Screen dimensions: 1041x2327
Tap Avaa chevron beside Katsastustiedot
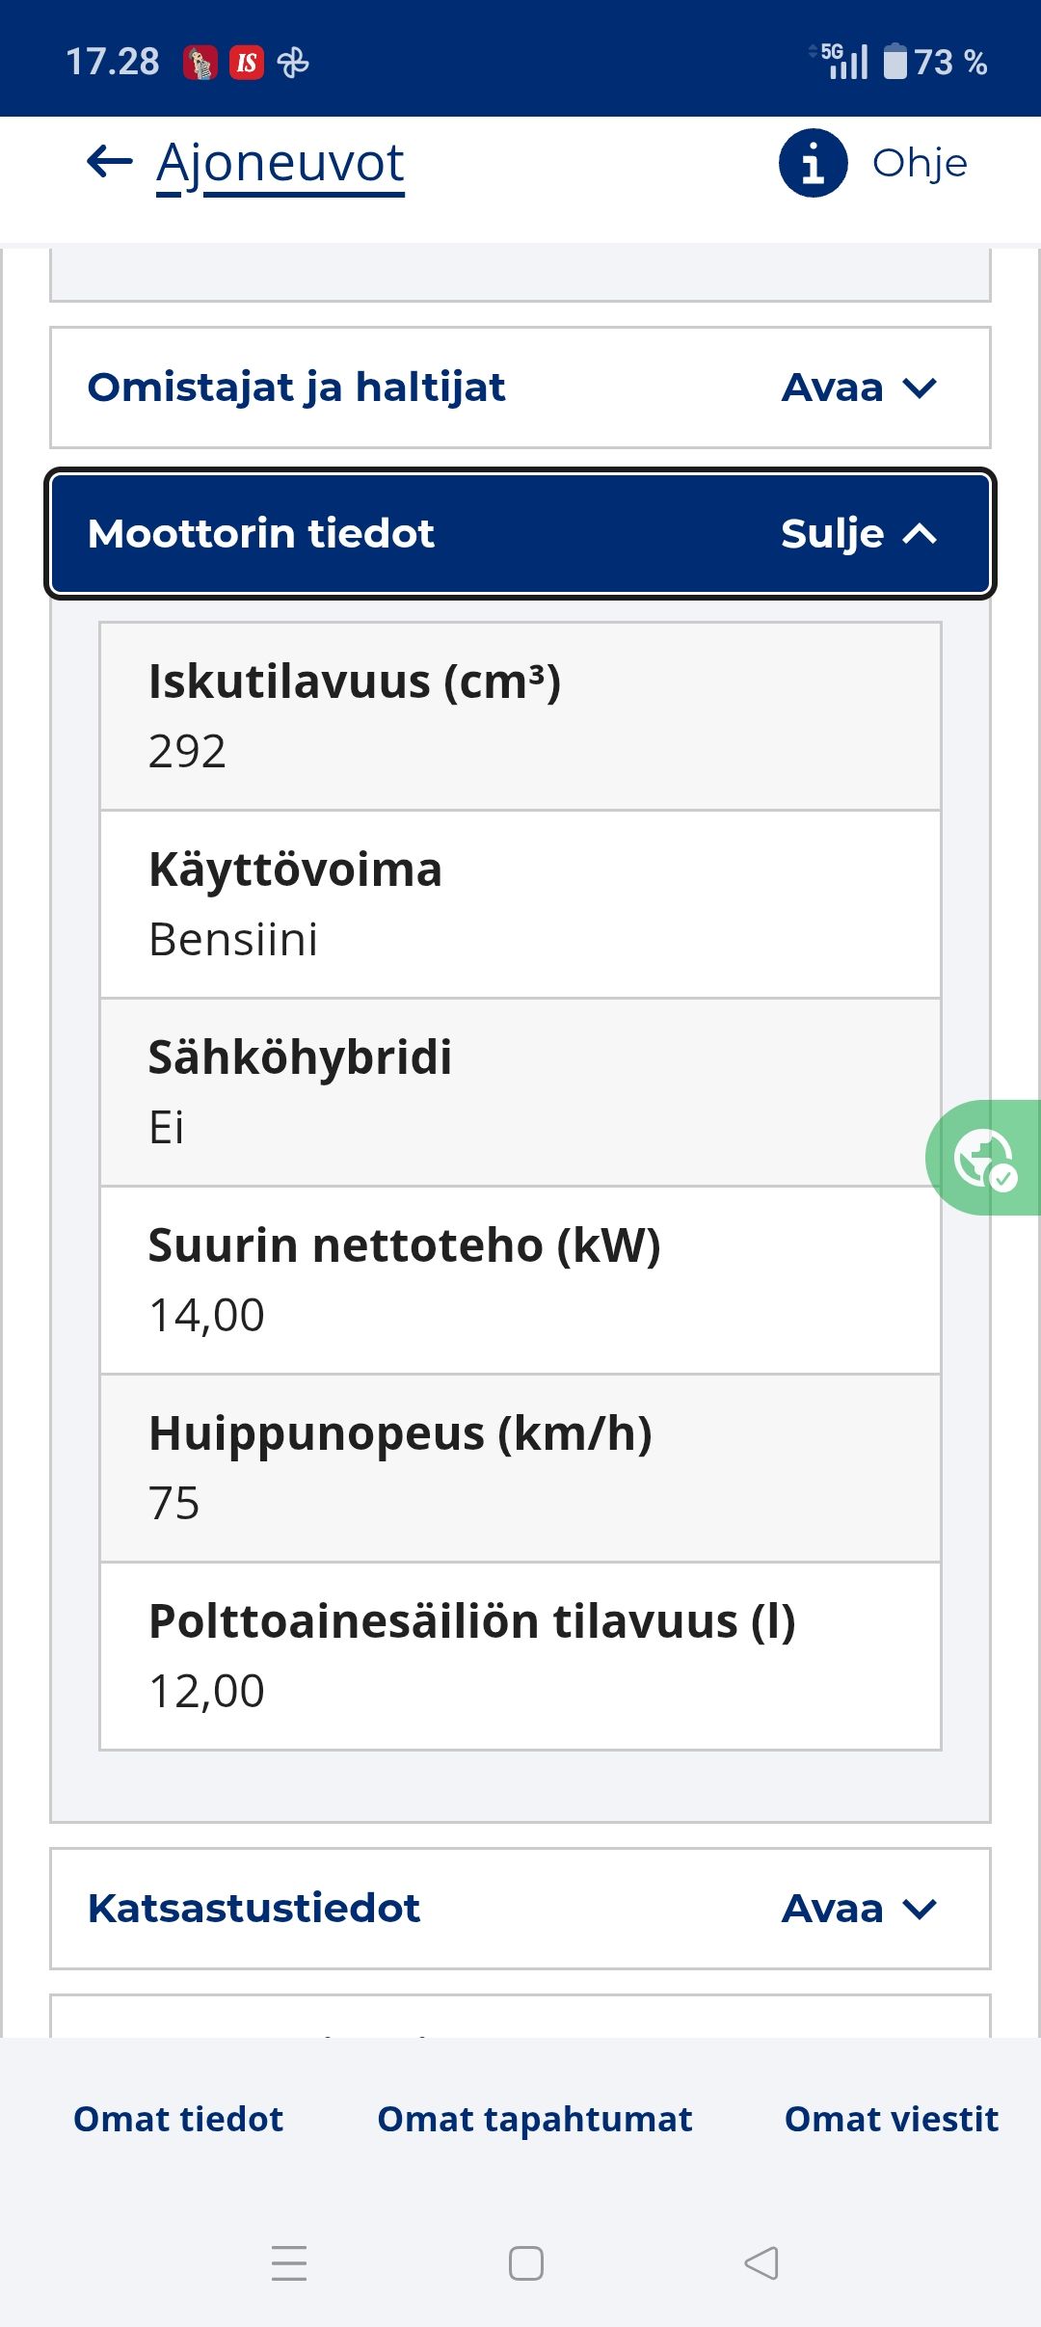click(920, 1909)
